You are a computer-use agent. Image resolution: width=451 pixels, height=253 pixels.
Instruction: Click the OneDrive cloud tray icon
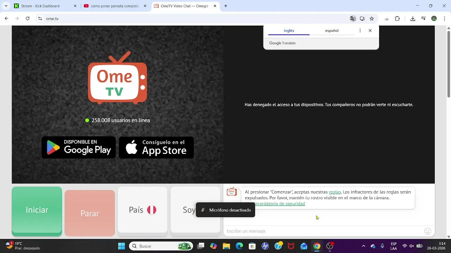[373, 246]
